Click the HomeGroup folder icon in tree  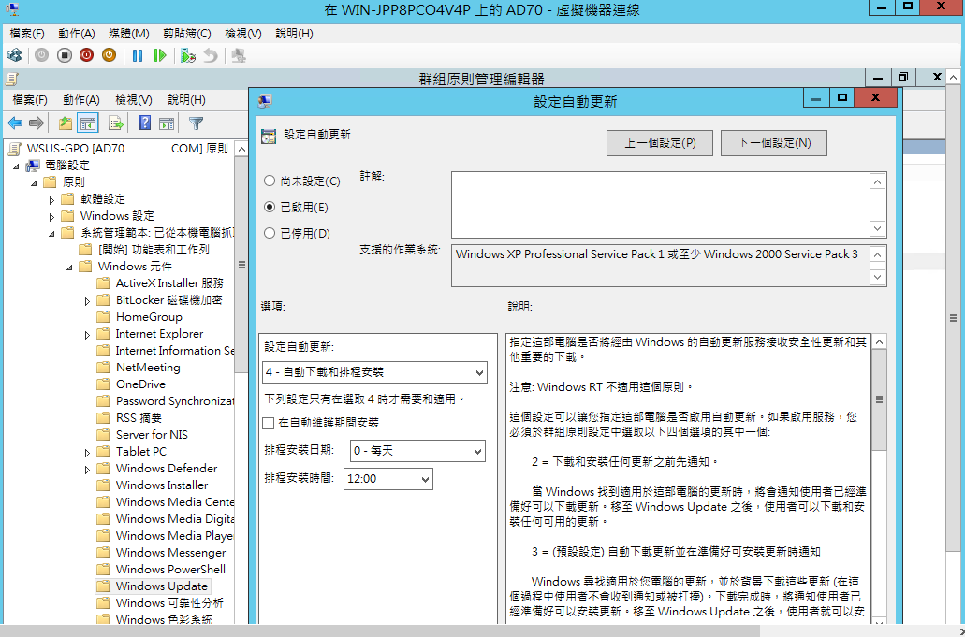coord(103,317)
